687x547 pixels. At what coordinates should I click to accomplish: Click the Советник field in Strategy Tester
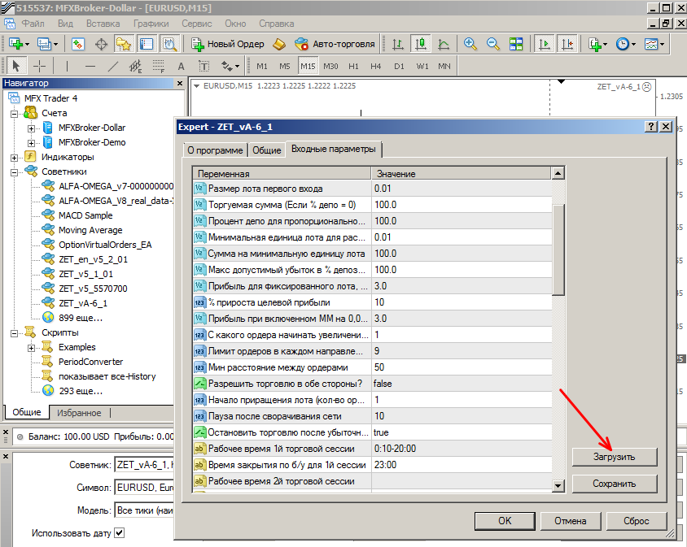pyautogui.click(x=144, y=465)
